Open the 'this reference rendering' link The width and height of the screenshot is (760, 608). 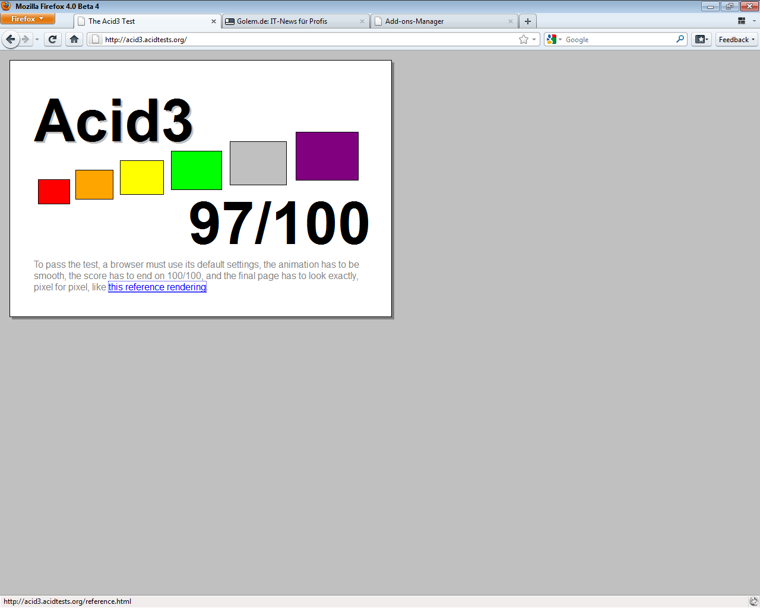pos(157,287)
